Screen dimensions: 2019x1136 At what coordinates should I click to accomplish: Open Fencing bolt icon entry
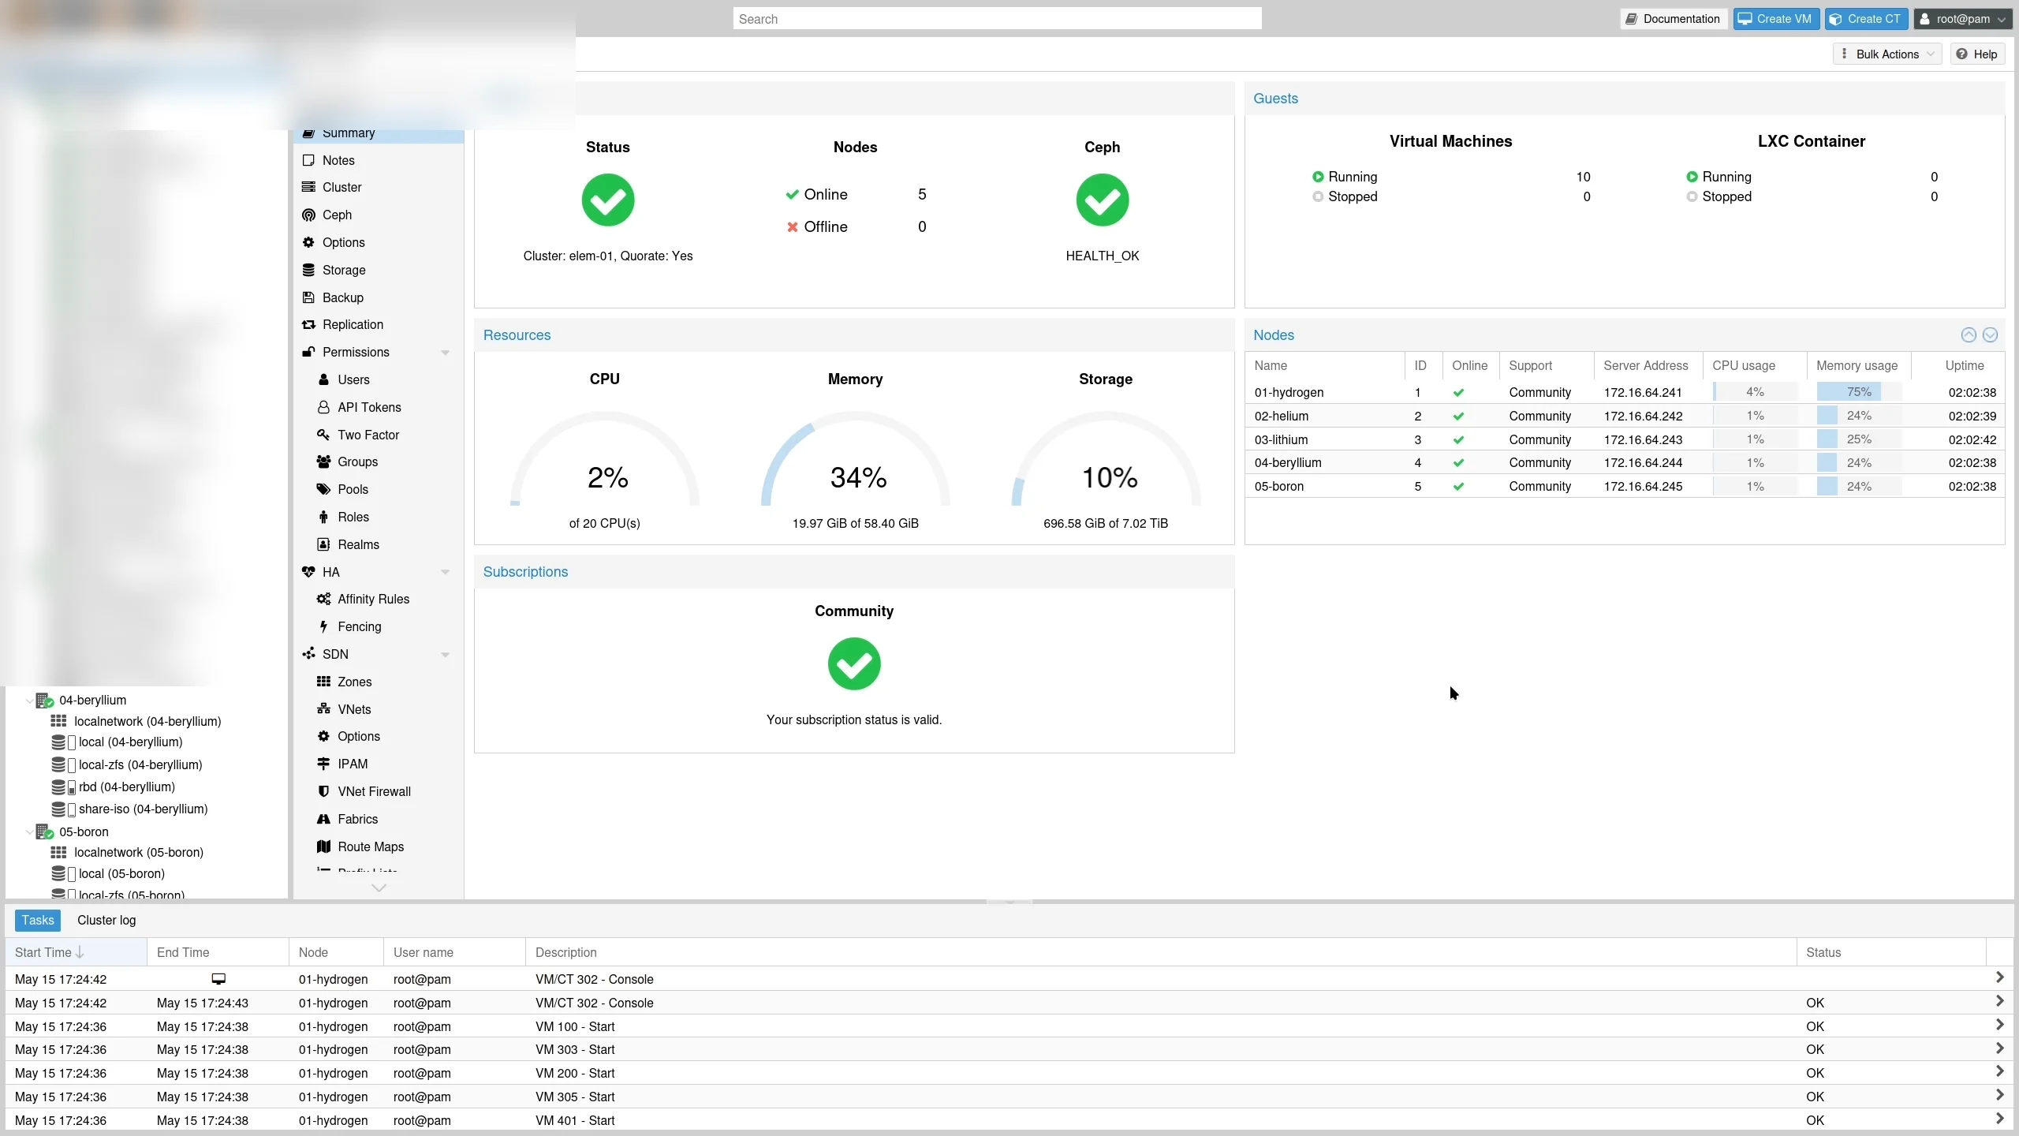pos(323,626)
